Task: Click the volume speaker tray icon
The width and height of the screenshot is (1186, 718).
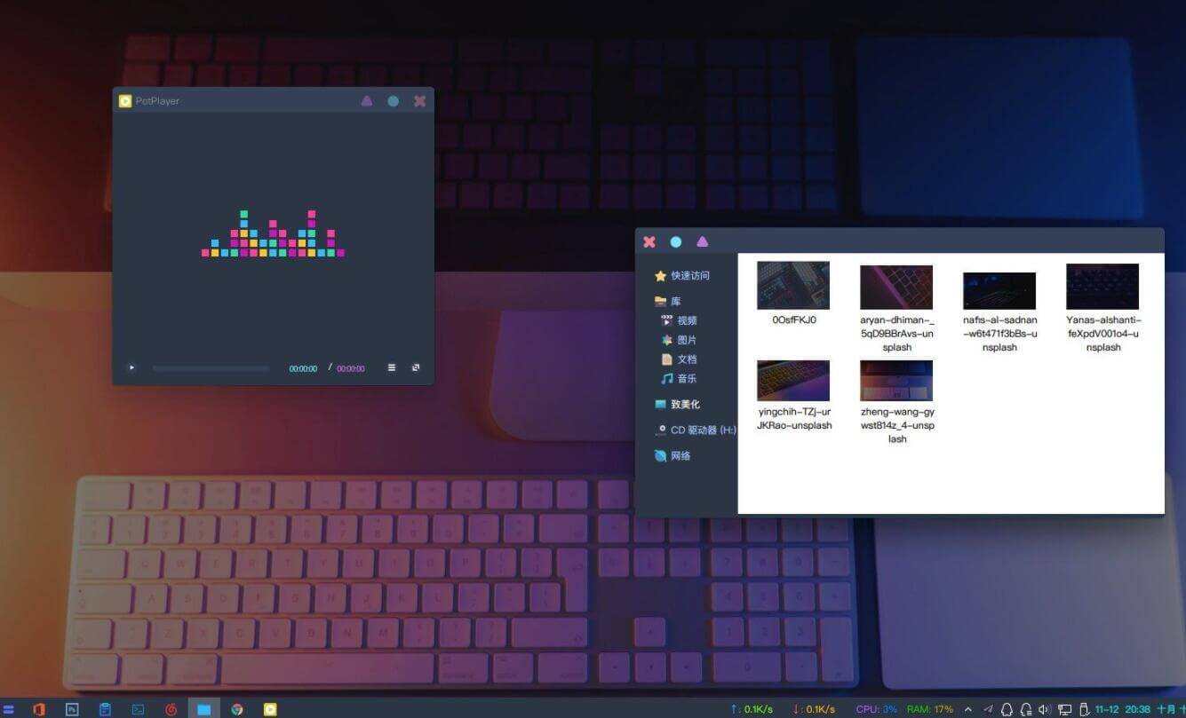Action: [x=1045, y=709]
